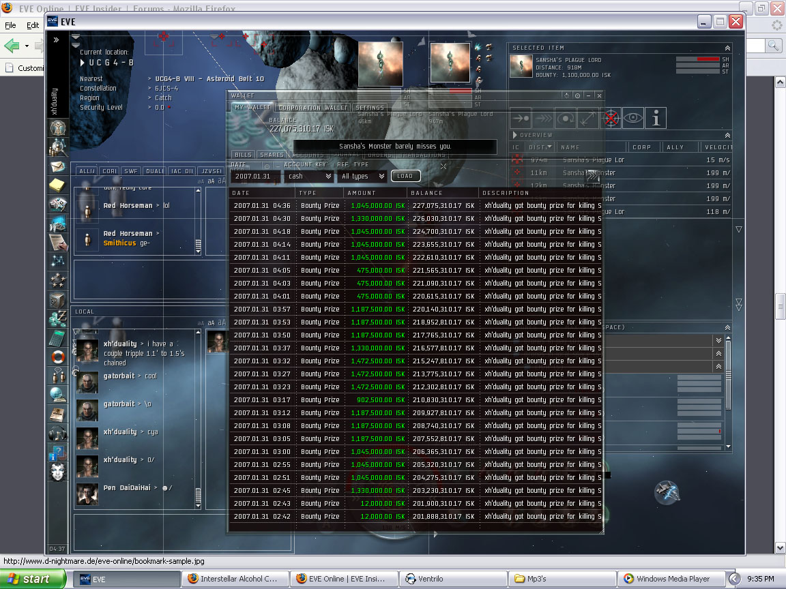The width and height of the screenshot is (786, 589).
Task: Open the Corporation stars icon
Action: (x=57, y=280)
